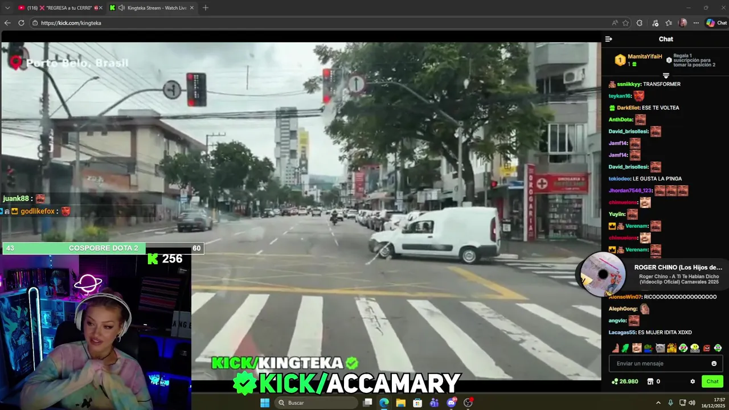
Task: Click the spinning record song thumbnail
Action: pyautogui.click(x=603, y=274)
